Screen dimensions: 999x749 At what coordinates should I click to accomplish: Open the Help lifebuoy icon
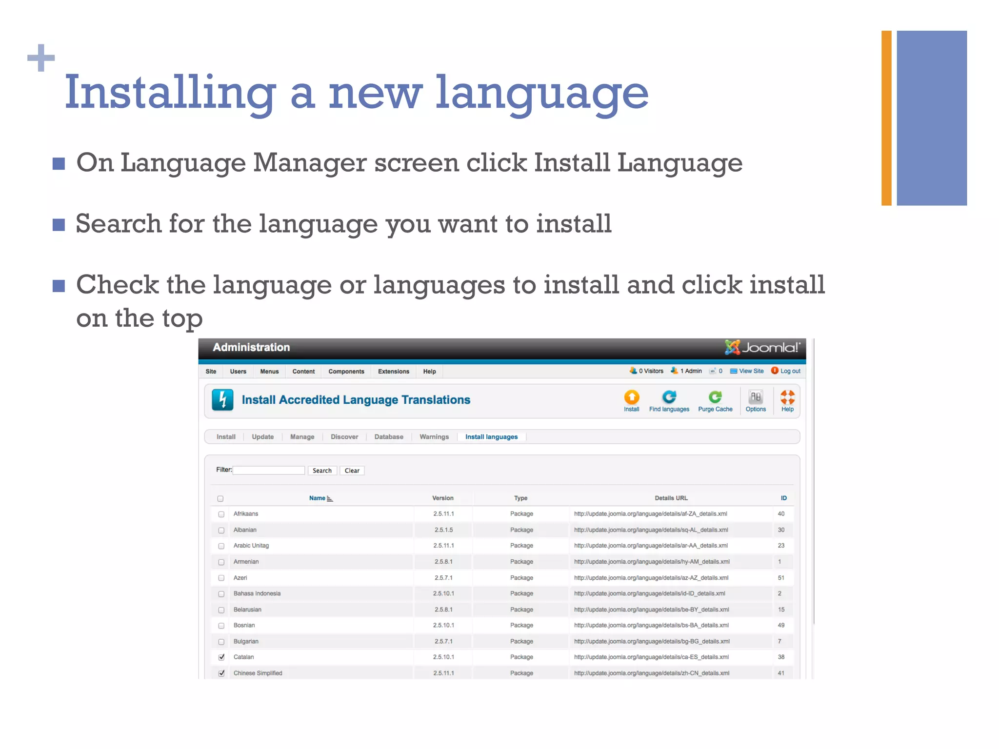787,397
